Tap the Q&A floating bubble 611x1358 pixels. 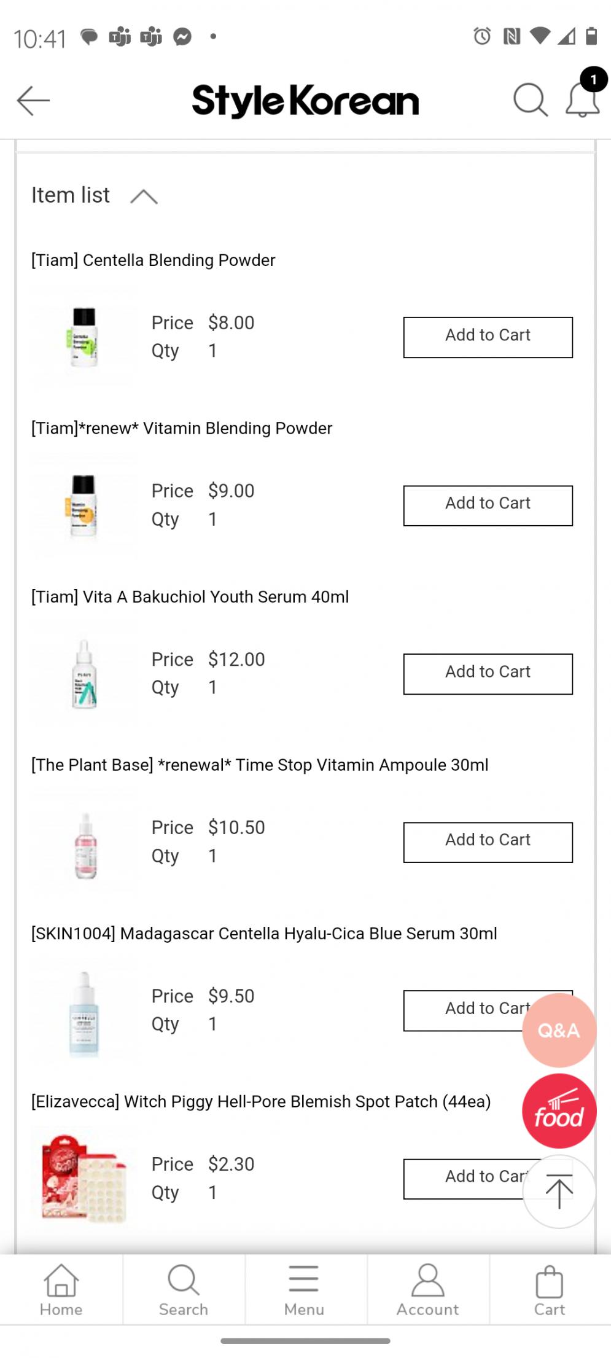click(559, 1030)
